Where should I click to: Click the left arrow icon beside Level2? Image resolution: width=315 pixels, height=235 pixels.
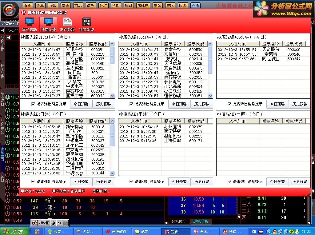(x=2, y=31)
